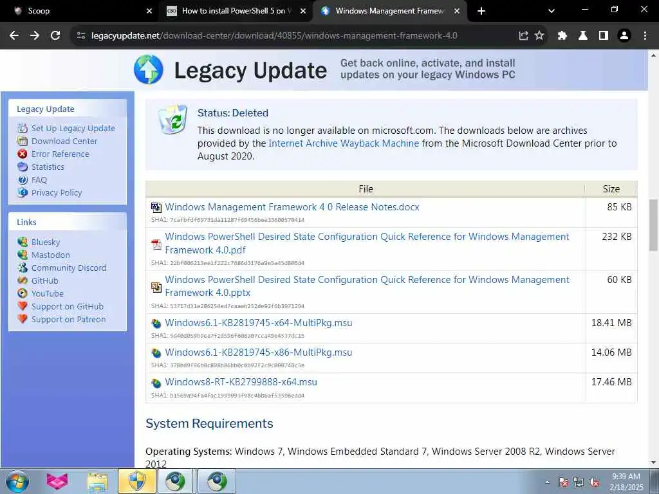Open the Bluesky link

pos(46,242)
